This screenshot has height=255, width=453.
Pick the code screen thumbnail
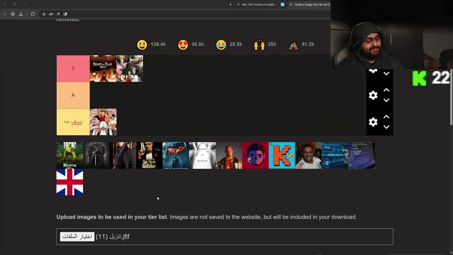pos(362,155)
